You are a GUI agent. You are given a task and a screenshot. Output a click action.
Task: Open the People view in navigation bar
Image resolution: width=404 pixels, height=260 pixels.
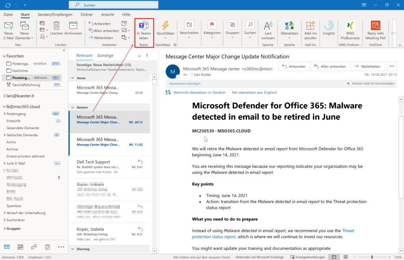tap(34, 247)
